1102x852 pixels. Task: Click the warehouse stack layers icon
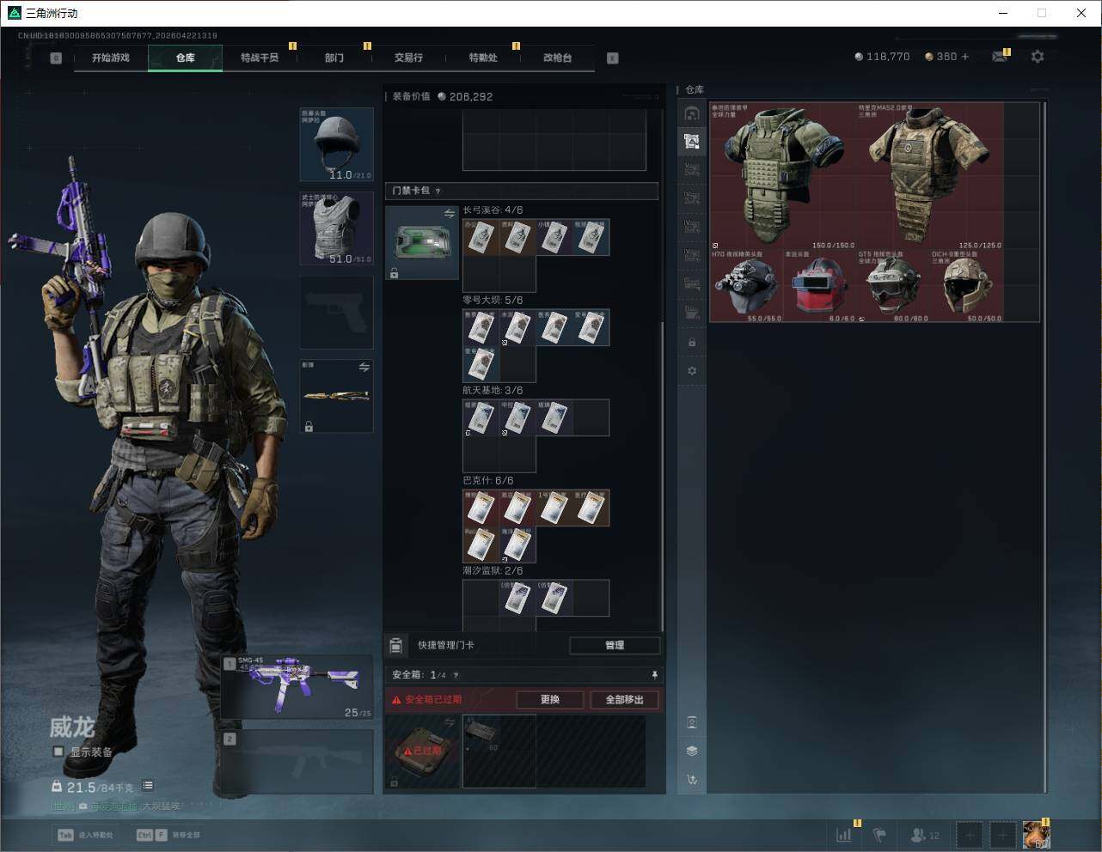(x=692, y=751)
